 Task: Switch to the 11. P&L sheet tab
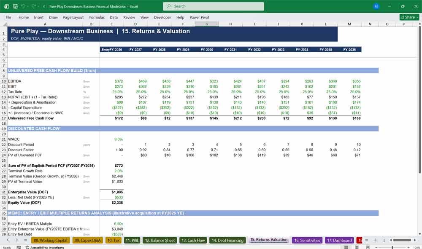(132, 241)
